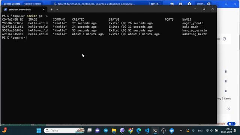Open File Explorer from the taskbar

114,130
